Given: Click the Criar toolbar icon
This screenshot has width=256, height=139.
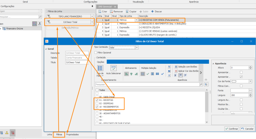Looking at the screenshot, I should [x=100, y=11].
